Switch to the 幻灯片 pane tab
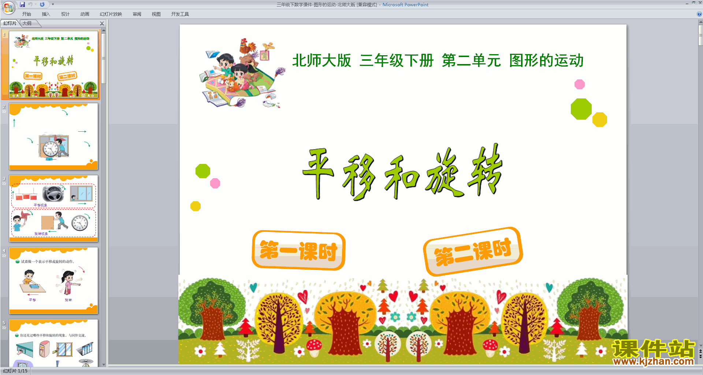Viewport: 703px width, 375px height. click(10, 23)
